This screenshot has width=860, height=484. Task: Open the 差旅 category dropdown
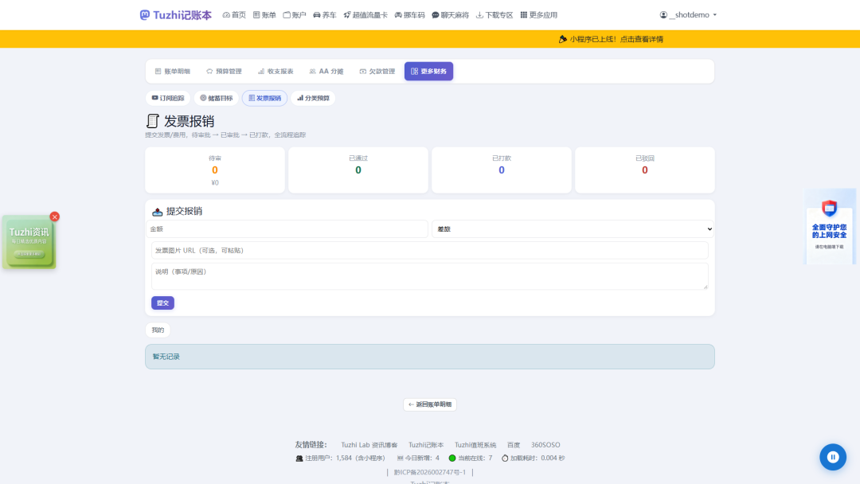573,229
